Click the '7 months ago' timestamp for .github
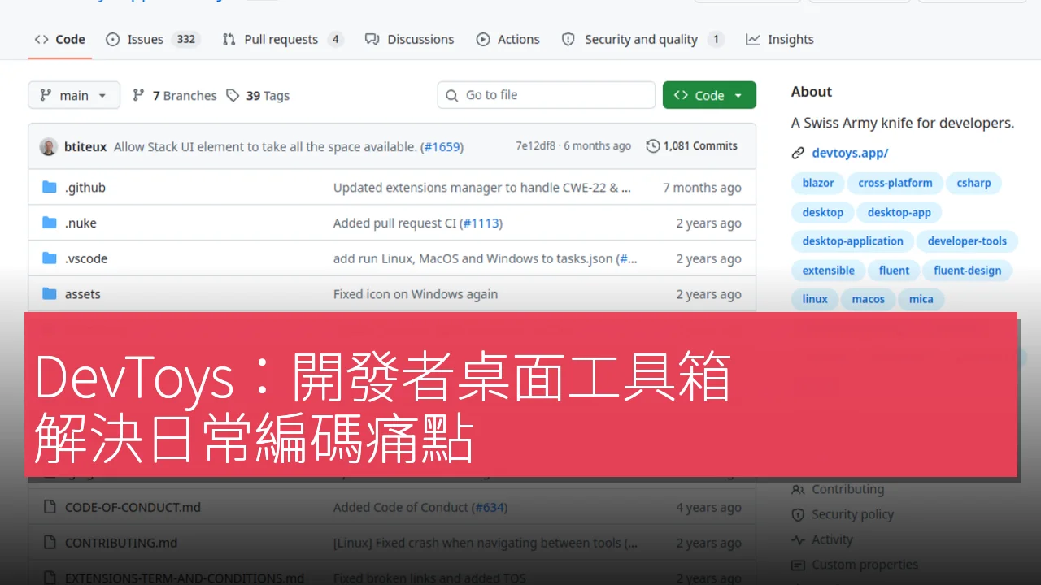1041x585 pixels. click(702, 188)
